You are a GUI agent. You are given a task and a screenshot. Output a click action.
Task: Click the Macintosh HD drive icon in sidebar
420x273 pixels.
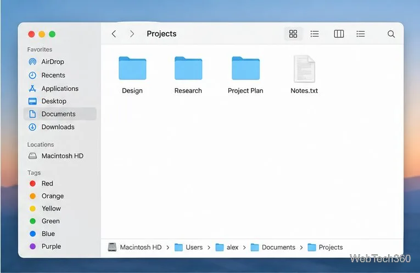pyautogui.click(x=32, y=156)
